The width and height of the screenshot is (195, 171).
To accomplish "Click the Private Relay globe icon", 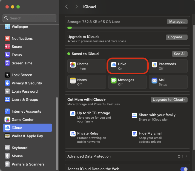I will click(x=73, y=134).
